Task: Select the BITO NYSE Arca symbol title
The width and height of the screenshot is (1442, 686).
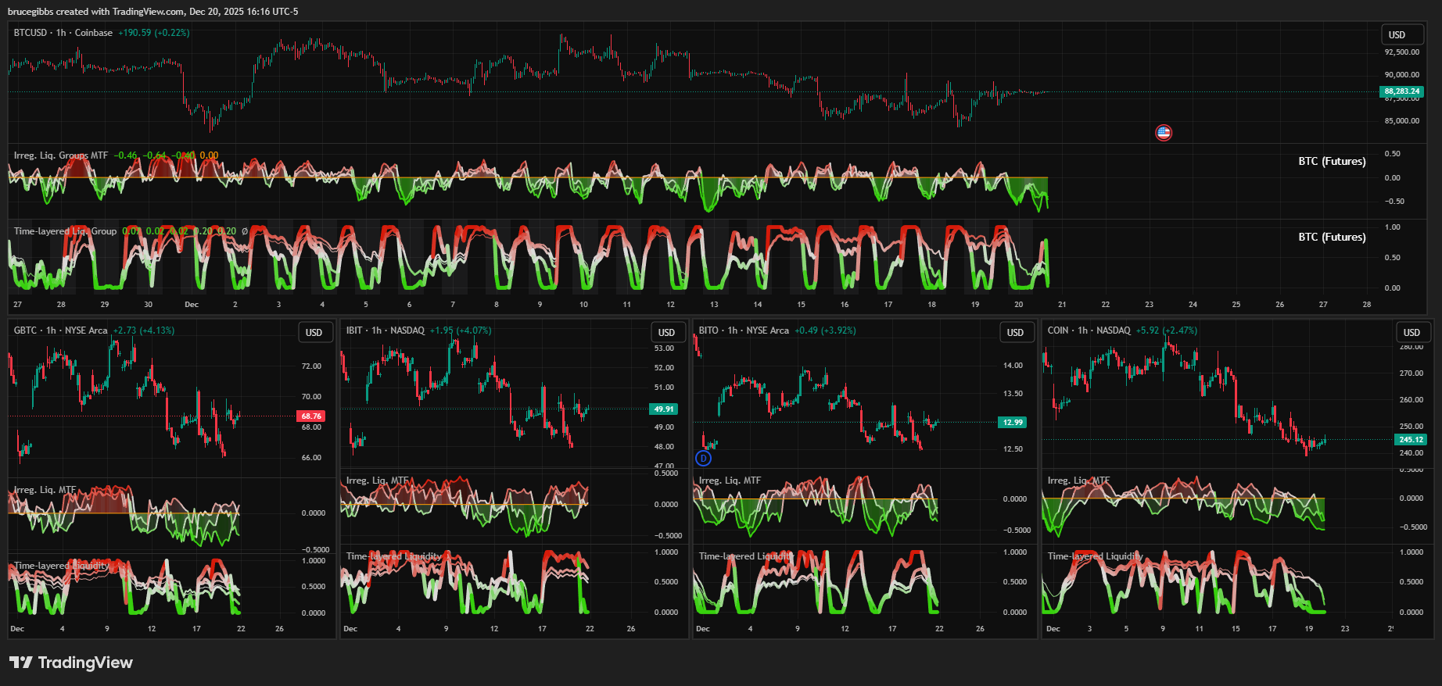Action: click(744, 330)
